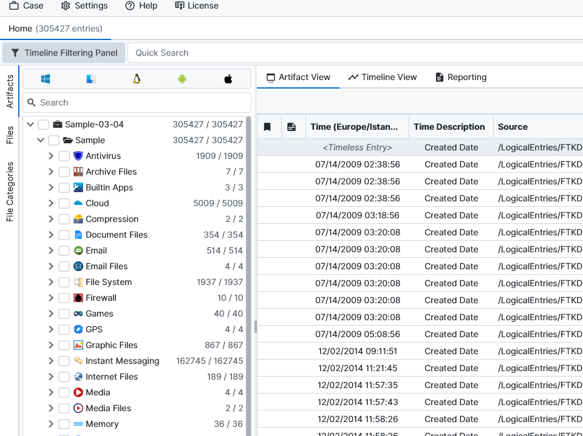This screenshot has width=583, height=436.
Task: Open the Reporting view
Action: [461, 77]
